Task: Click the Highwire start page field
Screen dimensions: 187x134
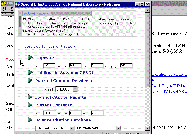Action: point(126,66)
